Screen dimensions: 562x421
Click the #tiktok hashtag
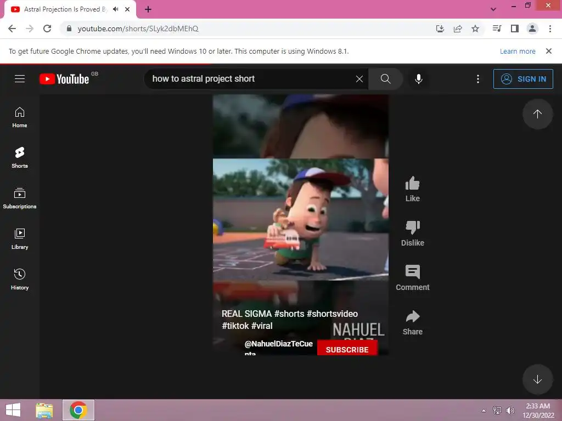coord(235,326)
